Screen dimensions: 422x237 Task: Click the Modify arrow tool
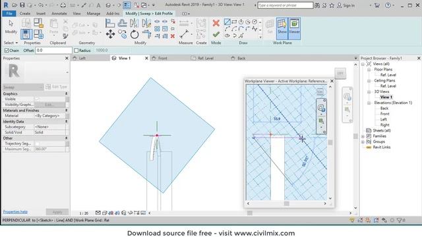11,26
